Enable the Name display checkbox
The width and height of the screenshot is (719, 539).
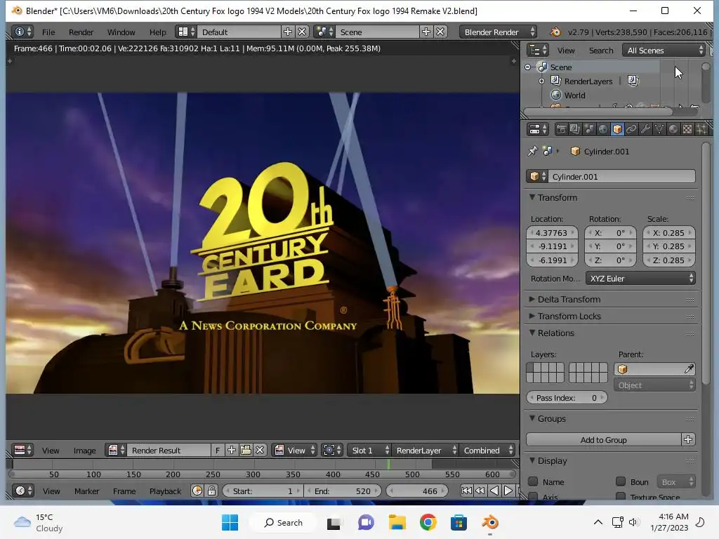pos(533,481)
